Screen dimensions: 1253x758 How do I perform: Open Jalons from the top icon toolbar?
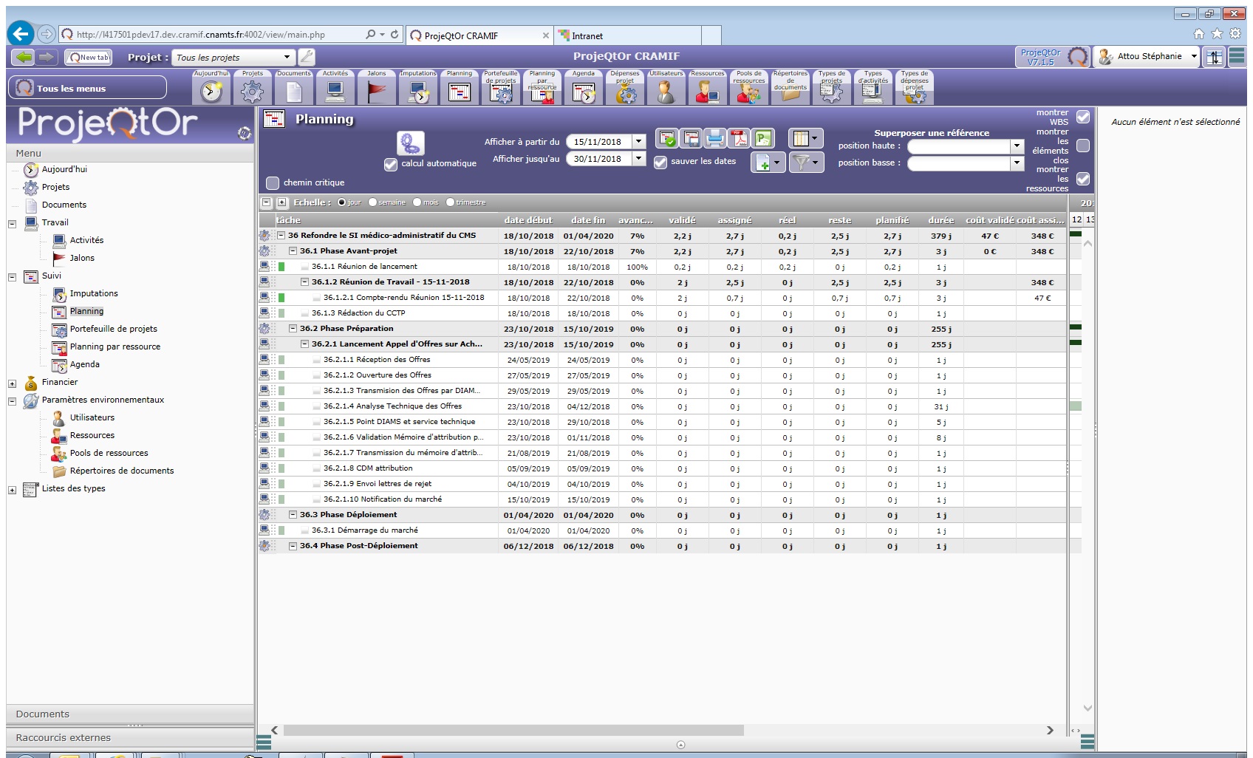click(x=377, y=89)
